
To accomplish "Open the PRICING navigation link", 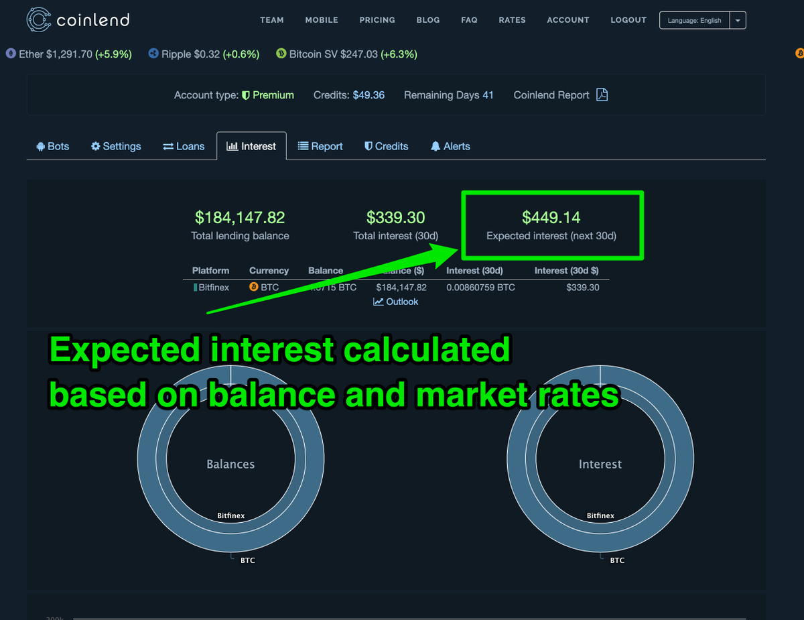I will tap(377, 20).
